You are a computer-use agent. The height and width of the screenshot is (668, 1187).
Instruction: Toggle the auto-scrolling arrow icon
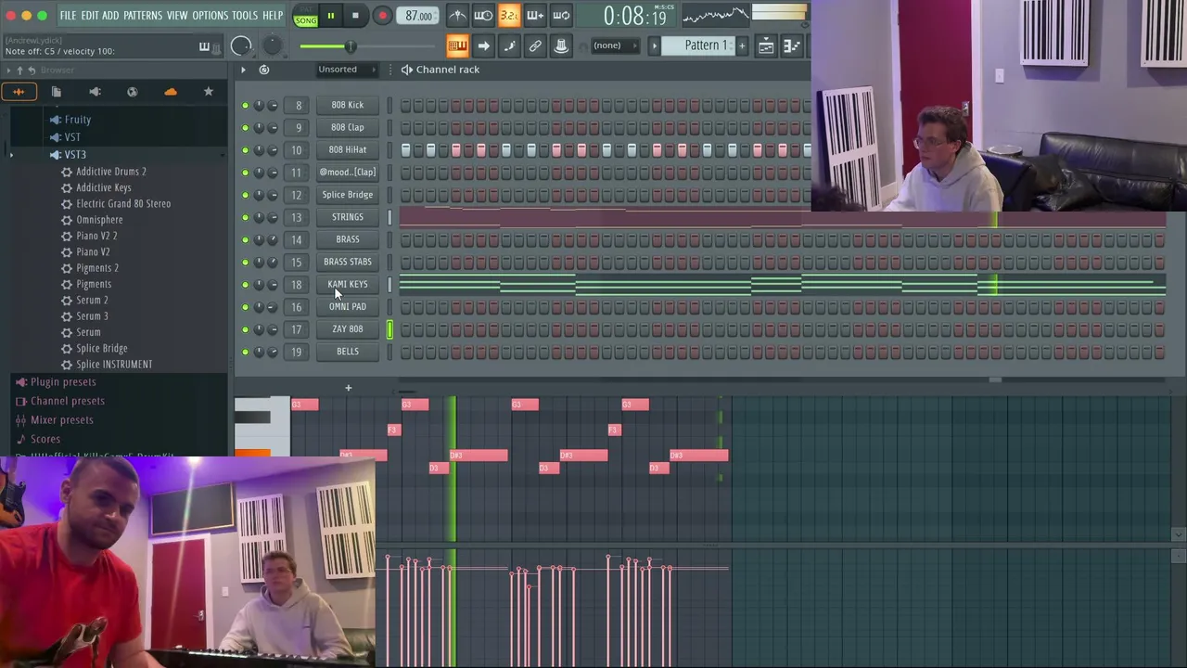click(x=483, y=45)
